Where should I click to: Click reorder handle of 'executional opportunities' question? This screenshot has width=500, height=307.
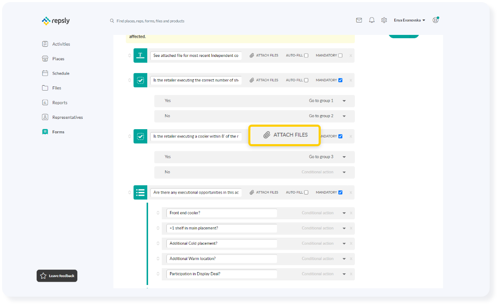(x=129, y=192)
